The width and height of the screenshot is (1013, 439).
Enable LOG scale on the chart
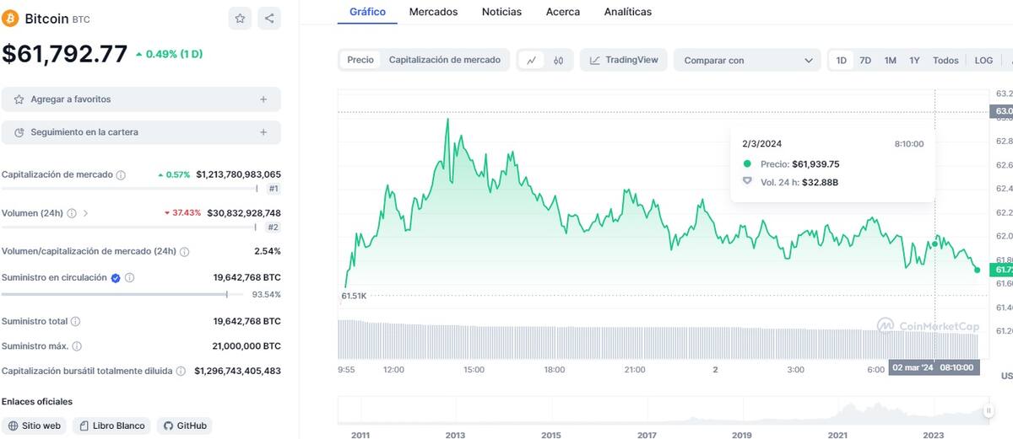click(x=983, y=61)
